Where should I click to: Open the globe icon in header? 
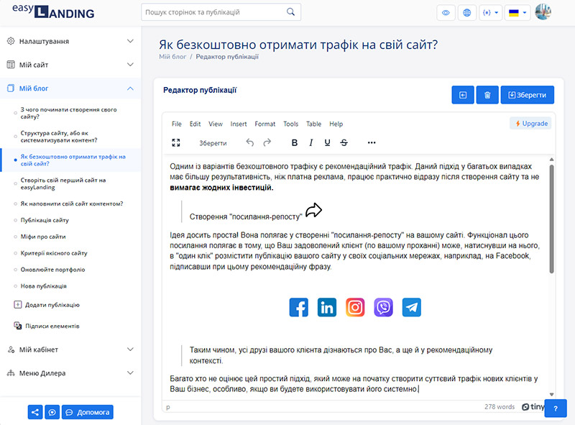point(468,13)
